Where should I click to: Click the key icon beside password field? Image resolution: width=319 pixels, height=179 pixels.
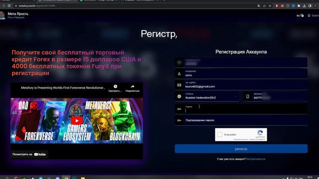click(179, 109)
